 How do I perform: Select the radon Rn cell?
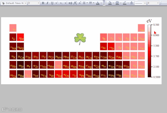click(x=141, y=74)
